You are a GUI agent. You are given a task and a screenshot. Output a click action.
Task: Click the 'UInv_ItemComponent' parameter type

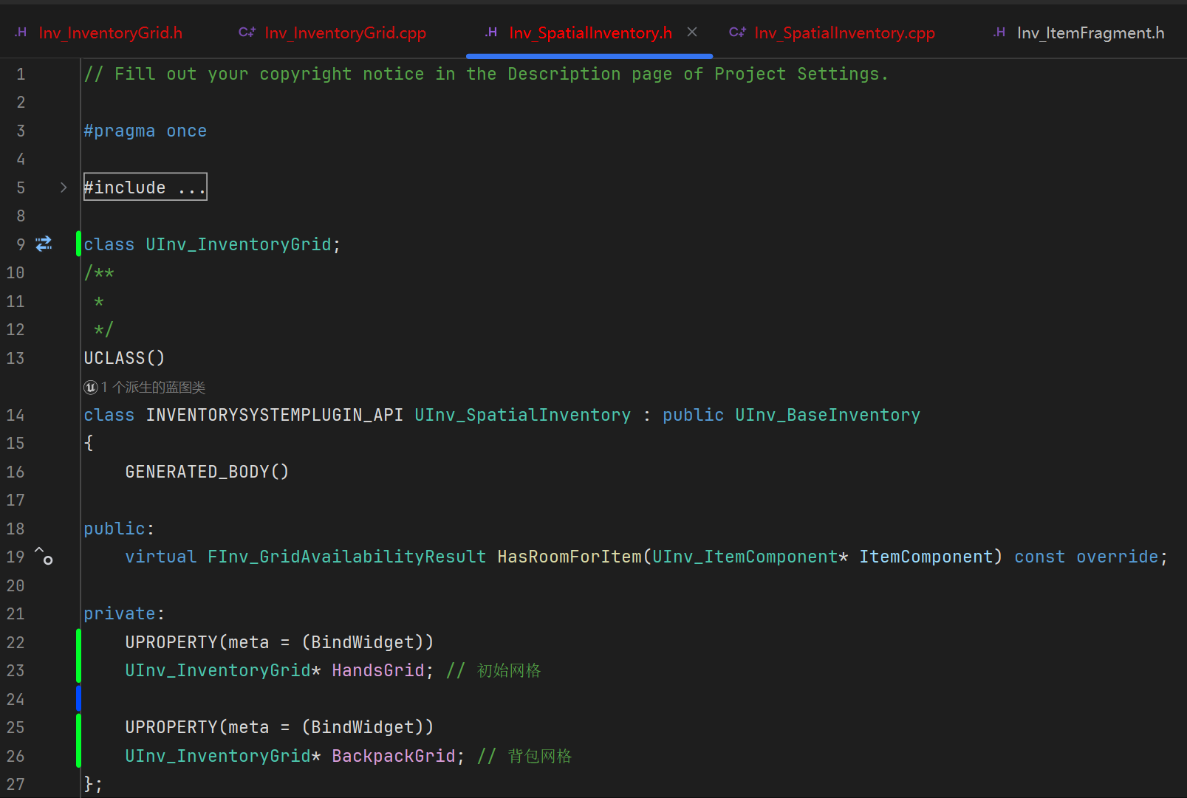745,557
